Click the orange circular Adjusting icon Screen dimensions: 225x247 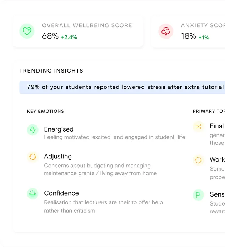[32, 157]
